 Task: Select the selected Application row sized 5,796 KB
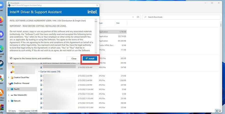coord(113,32)
